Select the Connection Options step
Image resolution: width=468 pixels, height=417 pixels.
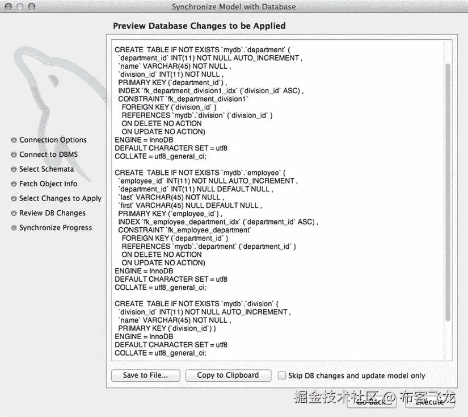pyautogui.click(x=53, y=140)
